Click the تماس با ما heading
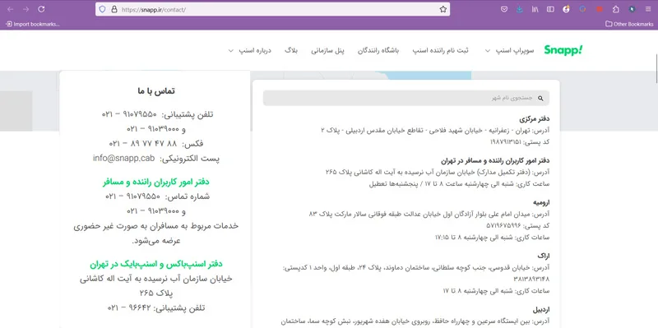Viewport: 658px width, 328px height. point(156,90)
